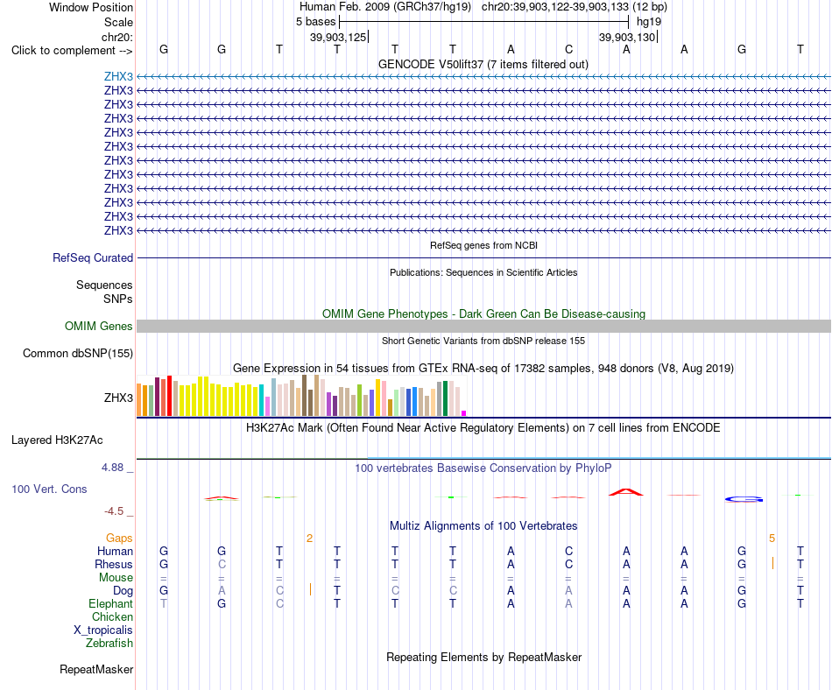Click the -4.5 PhyloP lower scale value
This screenshot has width=832, height=690.
[114, 511]
